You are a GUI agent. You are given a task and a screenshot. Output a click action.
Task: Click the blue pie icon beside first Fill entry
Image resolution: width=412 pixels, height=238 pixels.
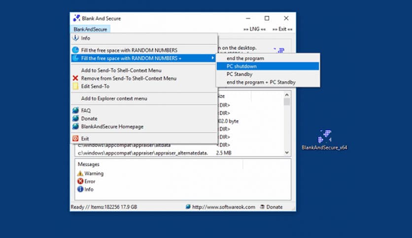coord(75,50)
